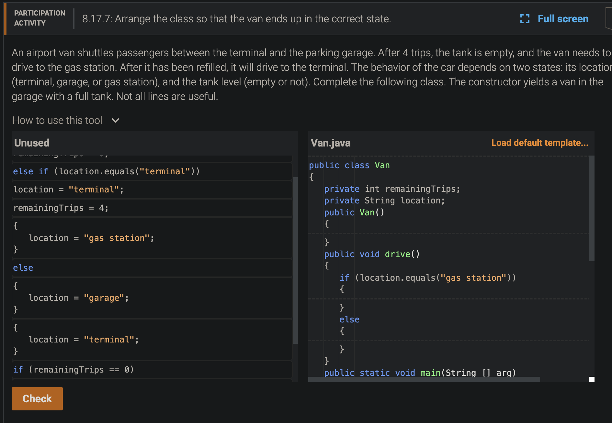The image size is (612, 423).
Task: Click the Full screen brackets icon
Action: tap(525, 19)
